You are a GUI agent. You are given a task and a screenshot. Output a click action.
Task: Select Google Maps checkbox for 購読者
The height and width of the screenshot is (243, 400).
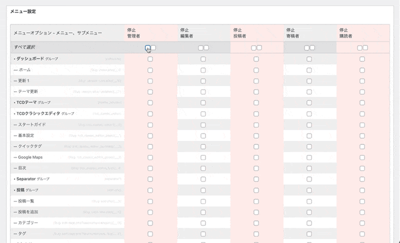coord(362,157)
